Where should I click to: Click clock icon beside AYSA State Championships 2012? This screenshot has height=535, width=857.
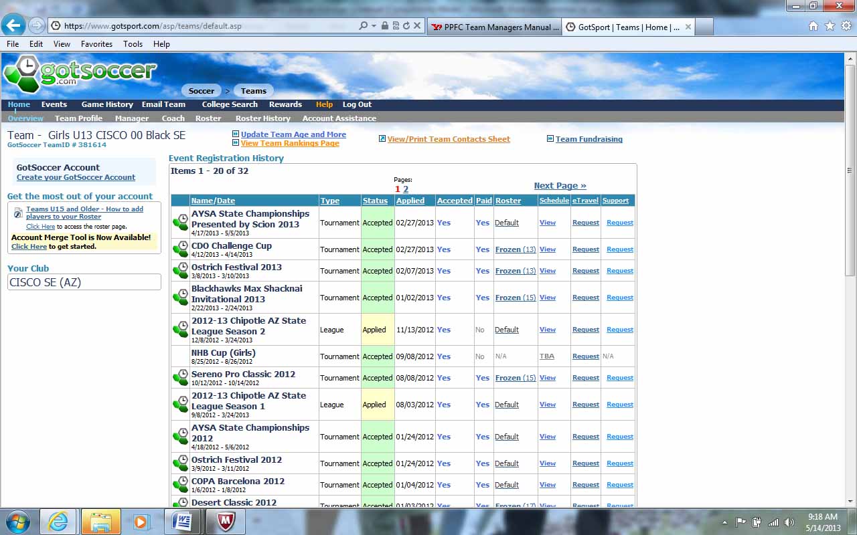(180, 436)
